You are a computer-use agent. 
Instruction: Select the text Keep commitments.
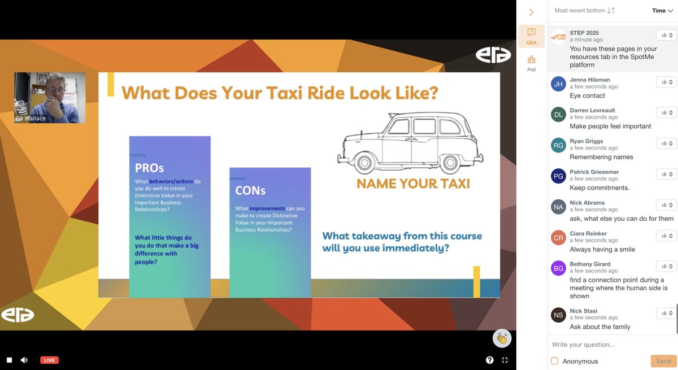coord(599,188)
